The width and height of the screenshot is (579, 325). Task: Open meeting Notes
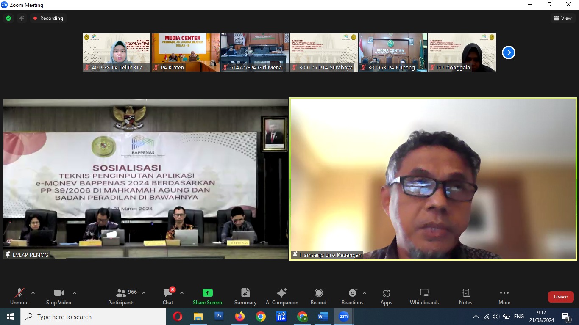(x=465, y=296)
